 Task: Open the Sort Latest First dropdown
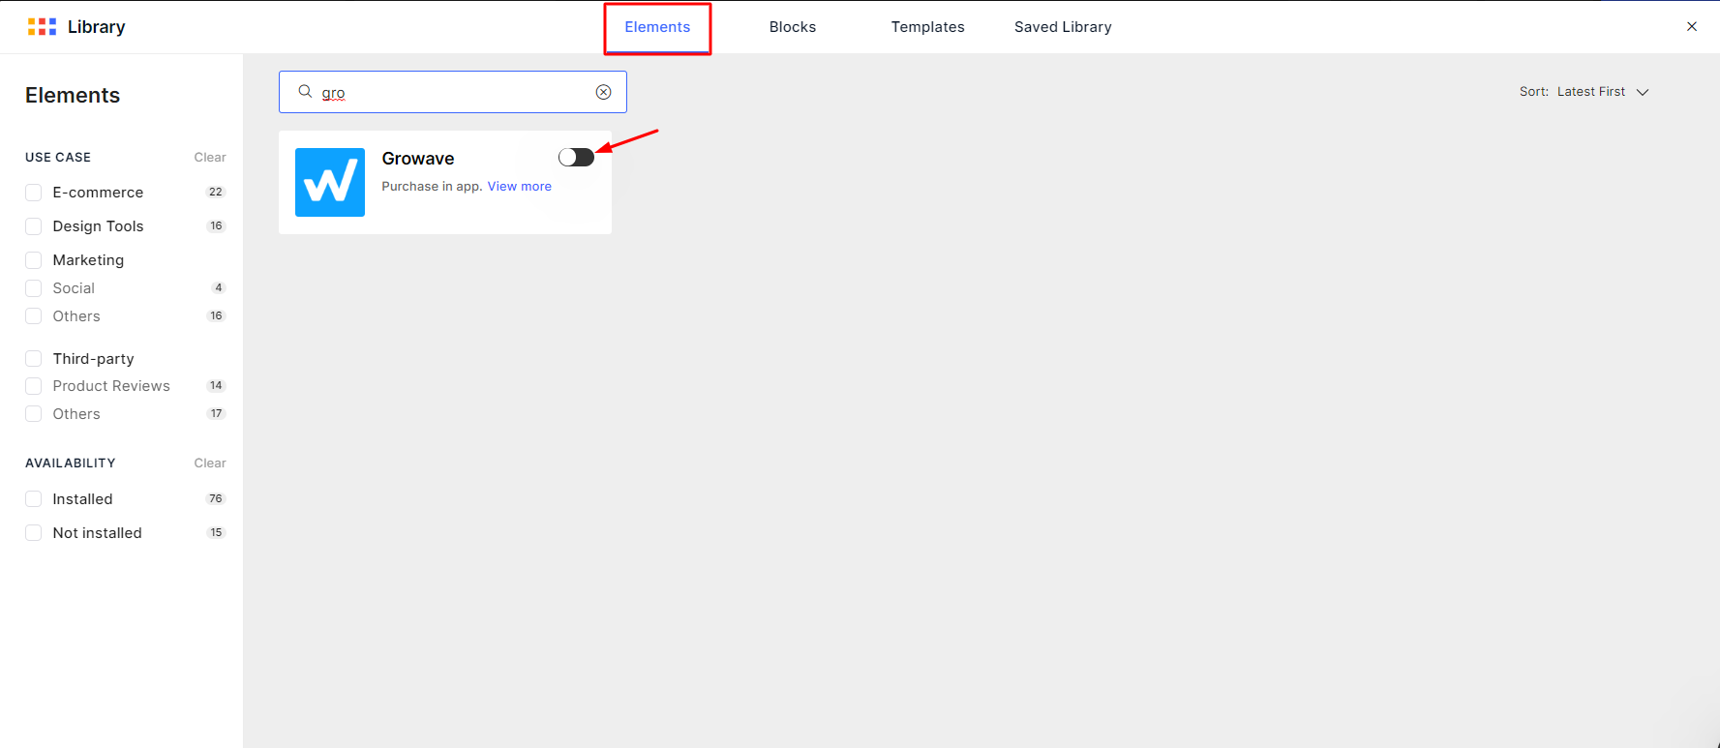pos(1584,92)
